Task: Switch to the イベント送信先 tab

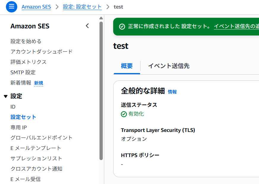Action: [x=169, y=66]
